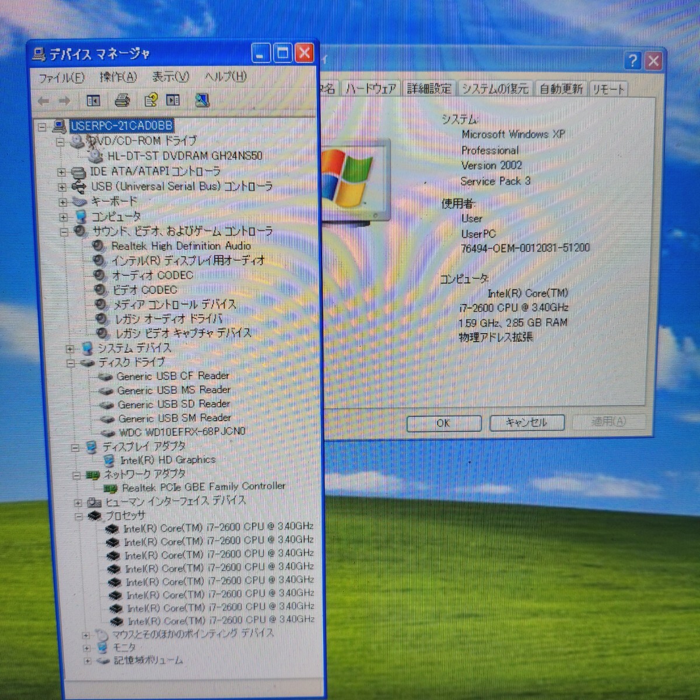Select the HL-DT-ST DVDRAM GH24NS50 drive
Image resolution: width=700 pixels, height=700 pixels.
pos(185,156)
